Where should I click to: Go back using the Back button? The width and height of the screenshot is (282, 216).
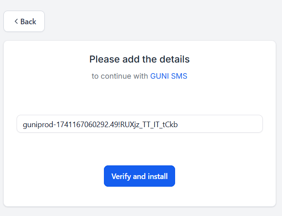(24, 21)
